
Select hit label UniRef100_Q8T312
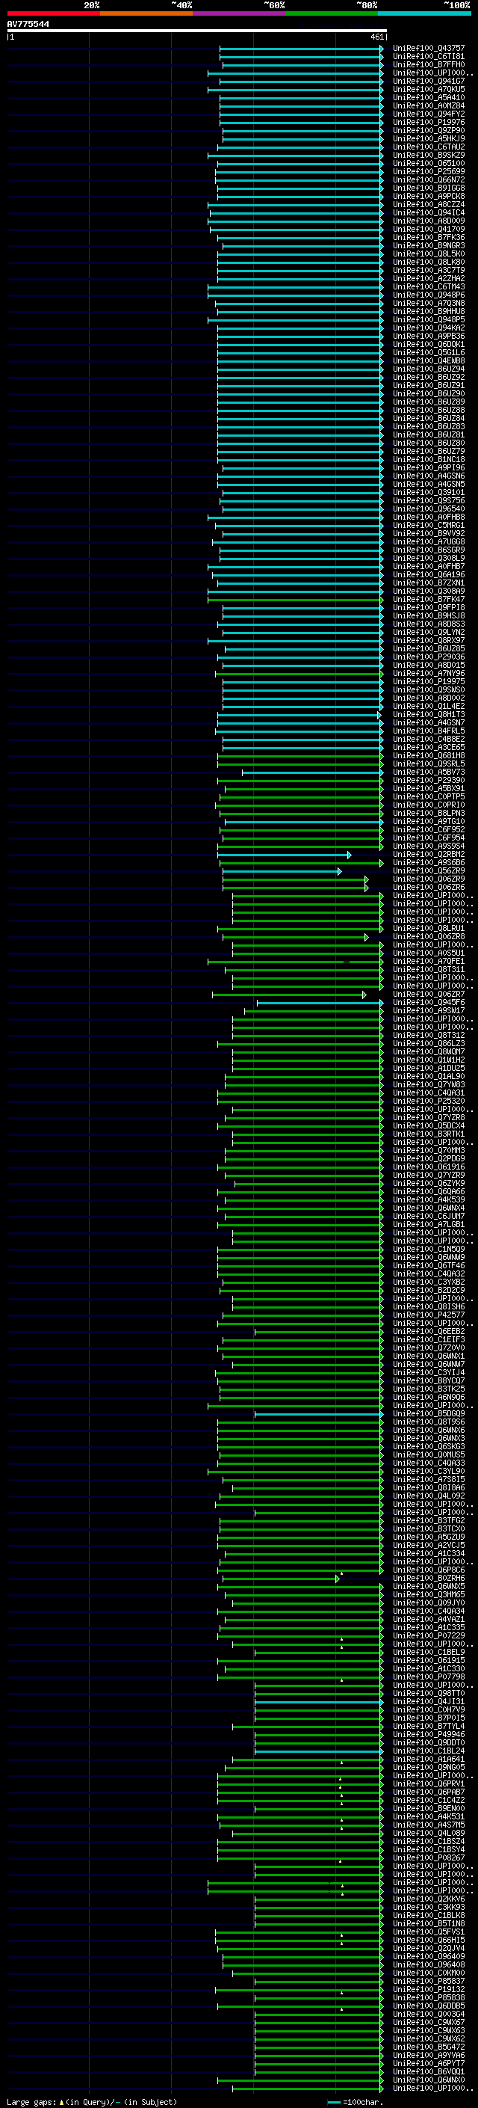[428, 1035]
